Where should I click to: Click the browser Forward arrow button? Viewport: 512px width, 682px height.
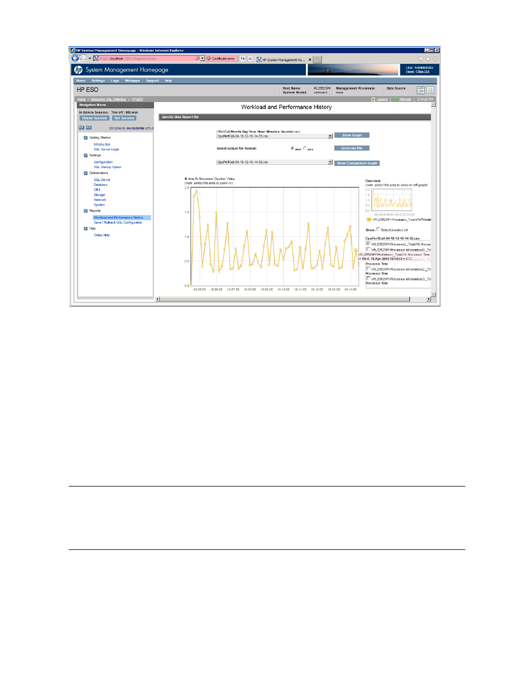pos(83,59)
